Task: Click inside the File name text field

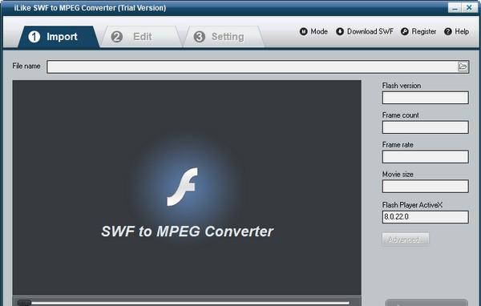Action: point(253,66)
